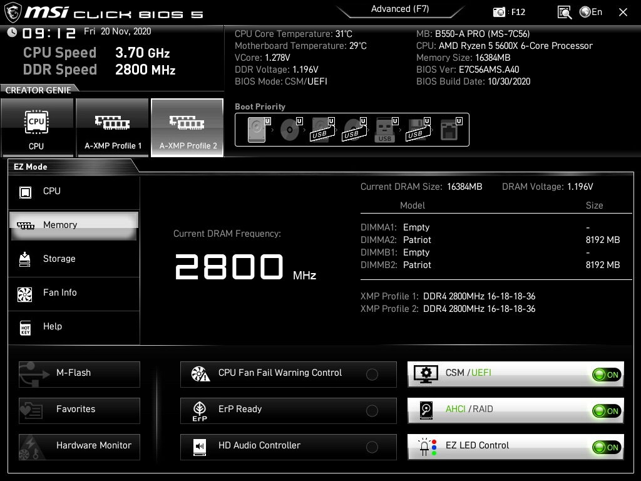The height and width of the screenshot is (481, 641).
Task: Click the AHCI/RAID hard drive icon
Action: pyautogui.click(x=426, y=411)
